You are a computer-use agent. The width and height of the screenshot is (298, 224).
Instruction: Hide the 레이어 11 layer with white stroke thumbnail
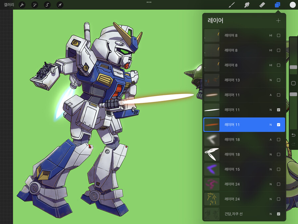(278, 110)
